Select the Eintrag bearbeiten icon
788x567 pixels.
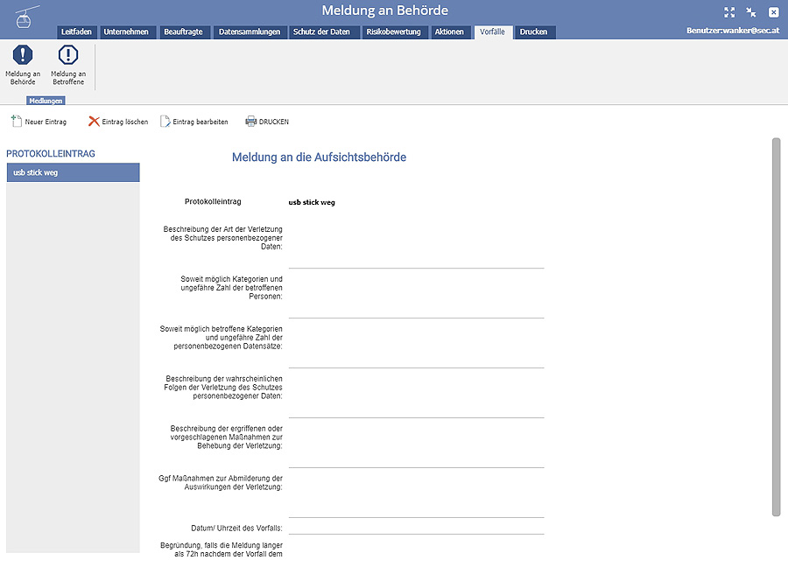[165, 122]
